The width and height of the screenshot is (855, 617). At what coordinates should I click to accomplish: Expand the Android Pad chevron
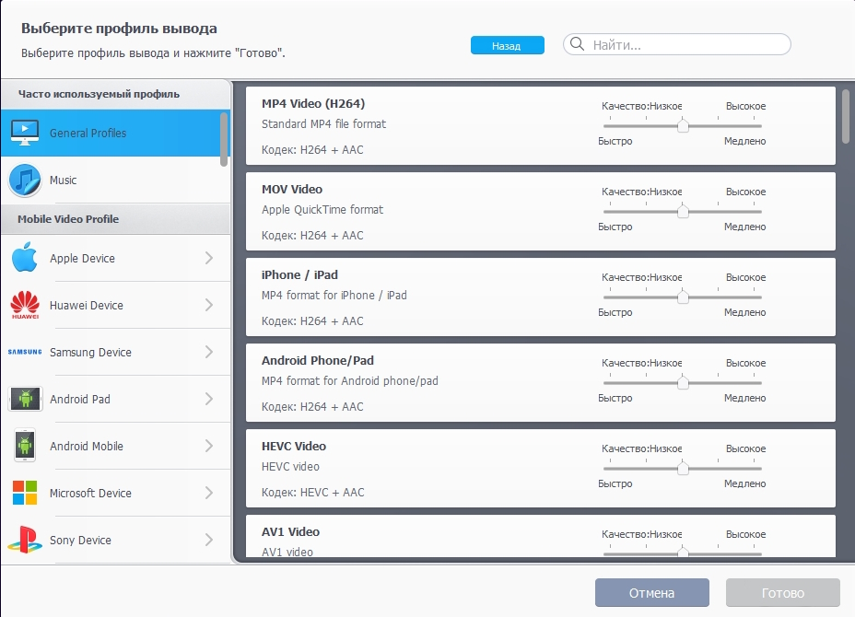209,399
